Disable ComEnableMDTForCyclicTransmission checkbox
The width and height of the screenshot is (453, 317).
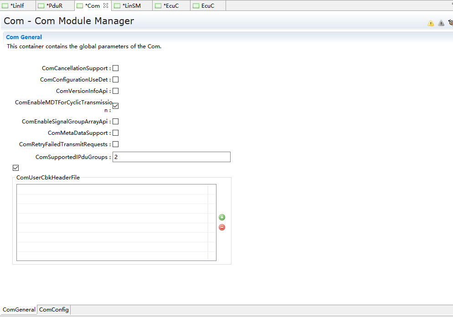116,106
